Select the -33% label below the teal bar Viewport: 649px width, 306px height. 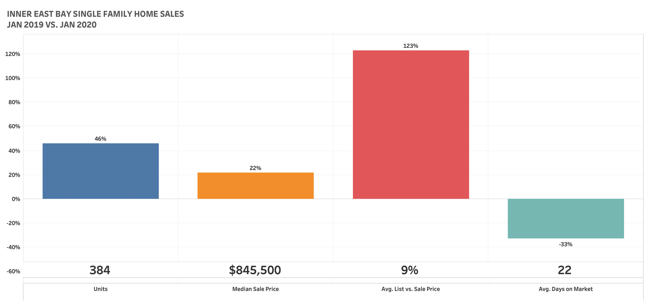(566, 244)
